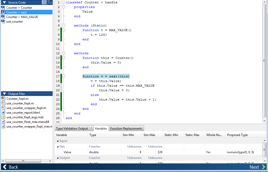Open the Type Validation Output dropdown arrow
The height and width of the screenshot is (172, 268).
click(91, 128)
